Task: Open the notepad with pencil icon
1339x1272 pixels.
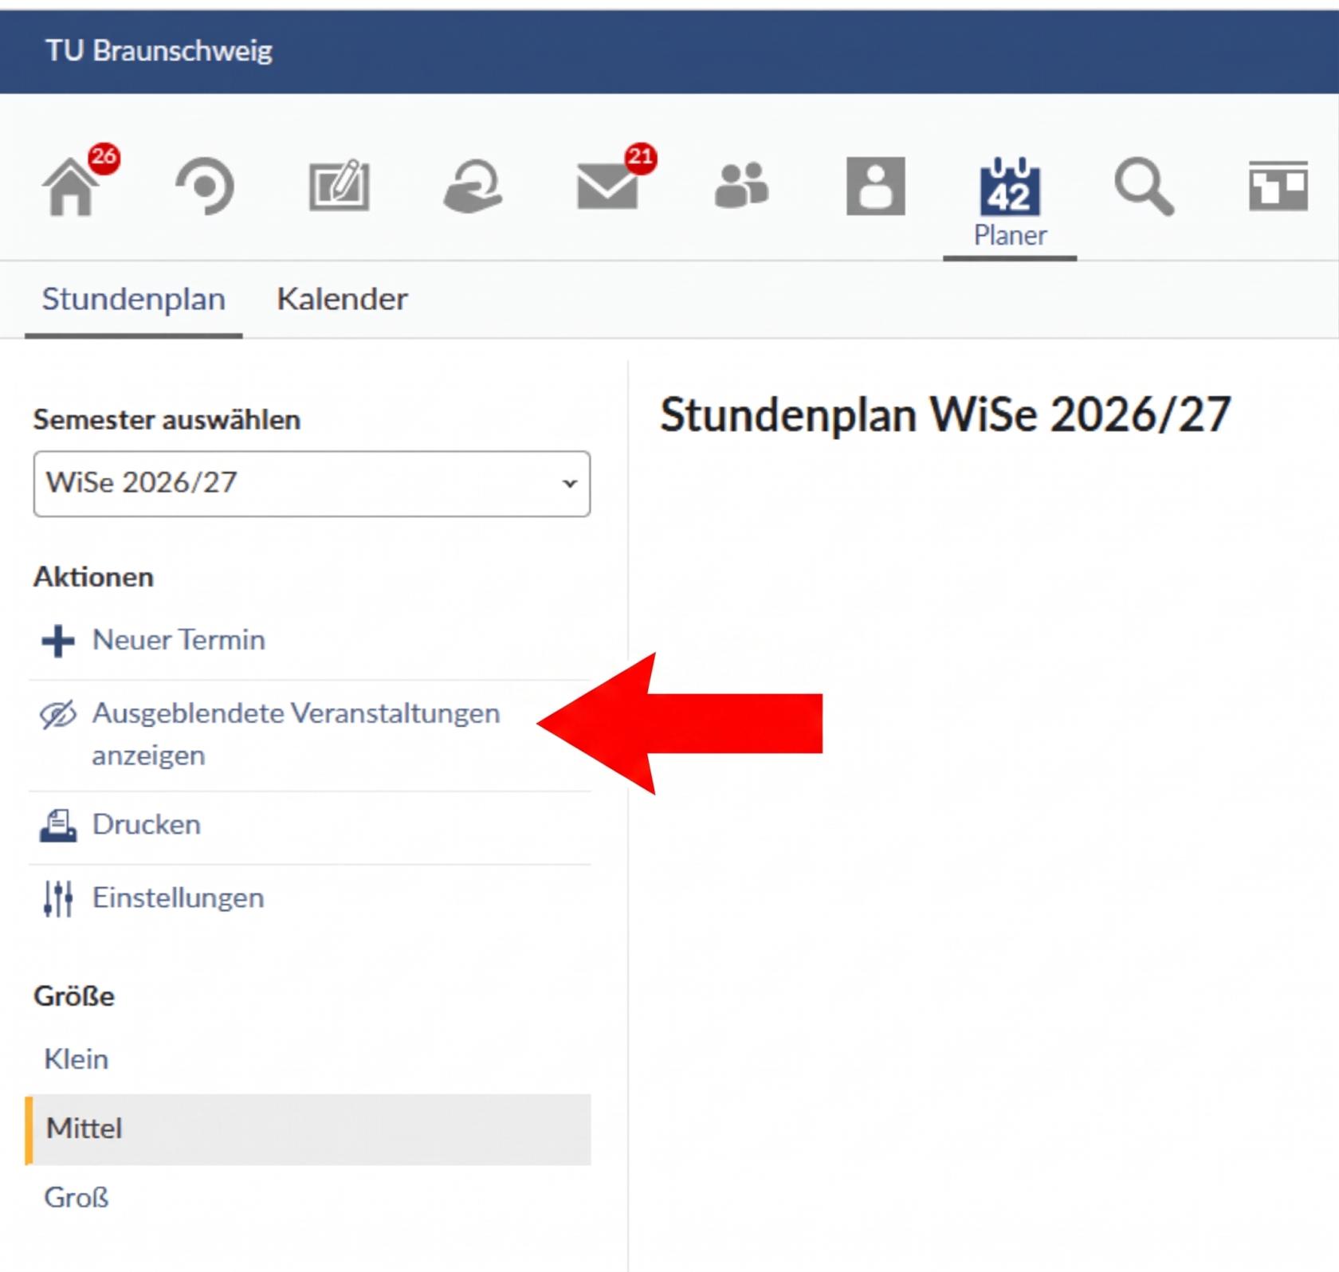Action: coord(339,186)
